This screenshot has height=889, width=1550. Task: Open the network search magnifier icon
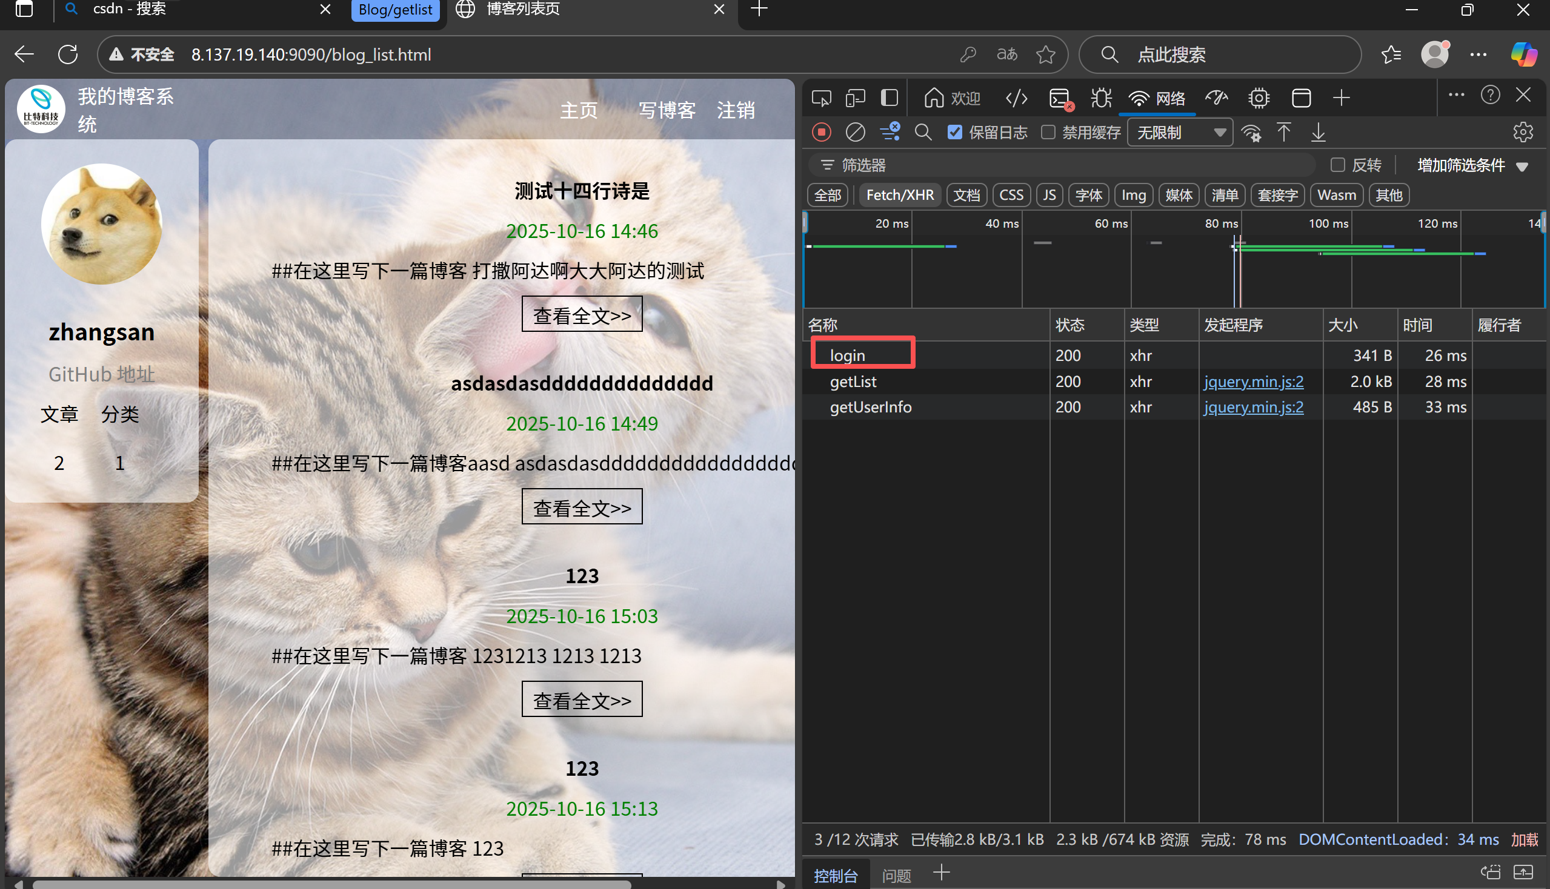(x=923, y=133)
